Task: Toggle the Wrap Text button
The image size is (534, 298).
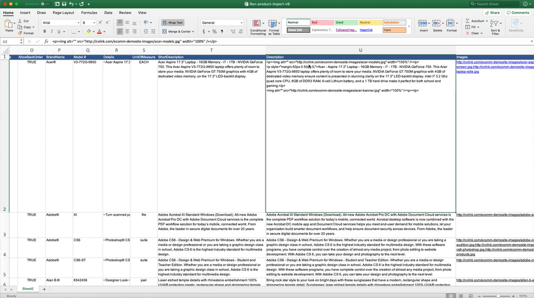Action: [172, 22]
